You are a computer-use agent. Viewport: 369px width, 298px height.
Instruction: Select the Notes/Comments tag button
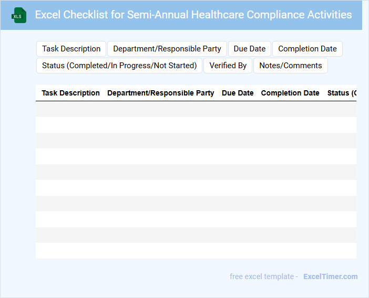(x=291, y=66)
